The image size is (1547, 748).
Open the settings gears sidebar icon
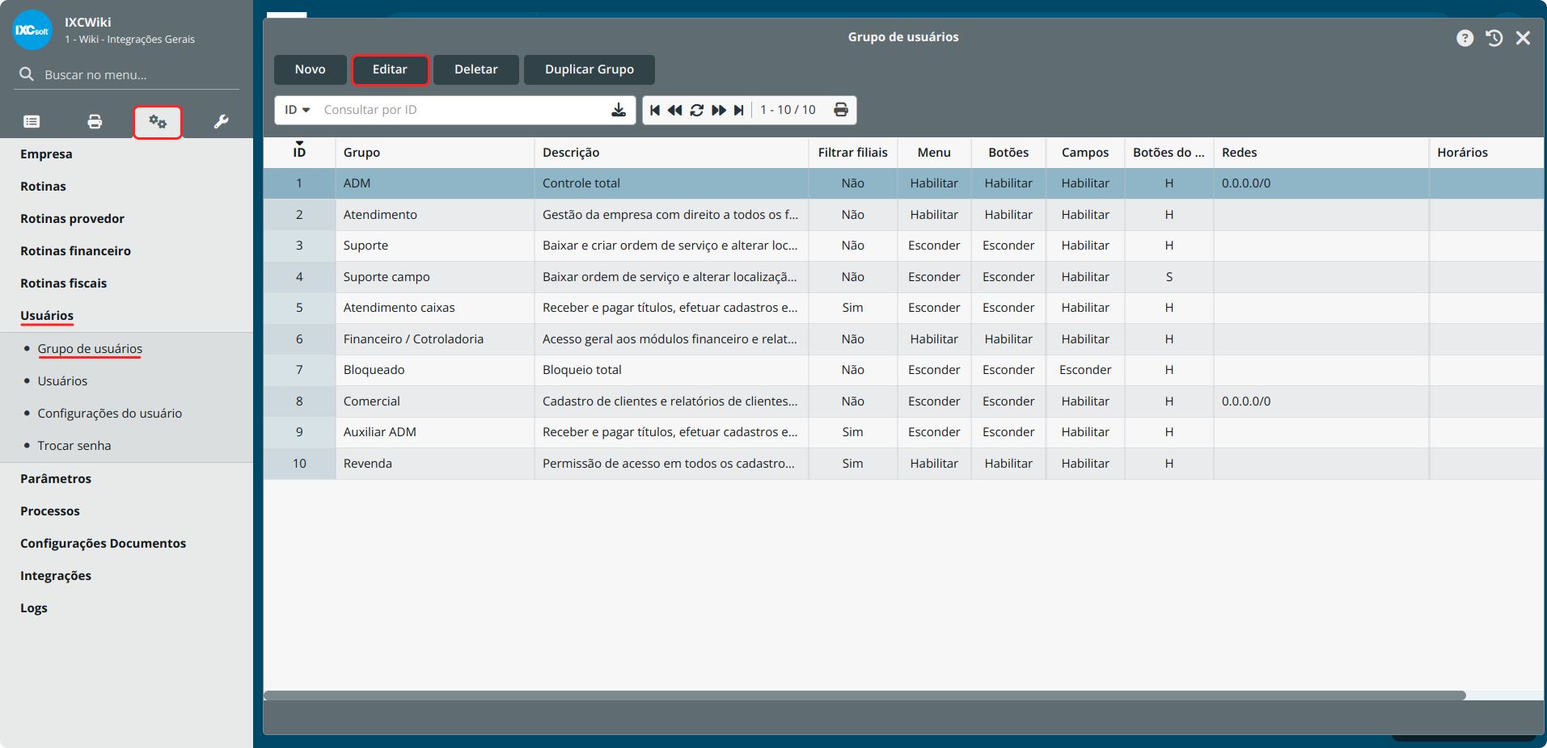coord(158,122)
